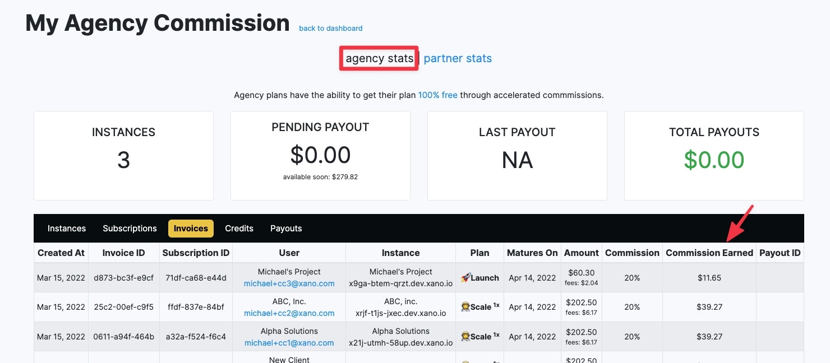Click invoice ID d873-bc3f-e9cf
Screen dimensions: 830x363
124,277
